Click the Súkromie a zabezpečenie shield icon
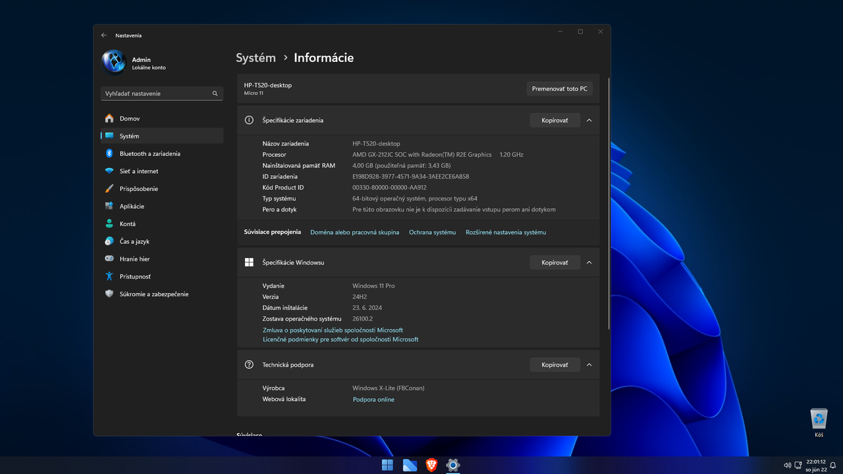843x474 pixels. coord(109,294)
